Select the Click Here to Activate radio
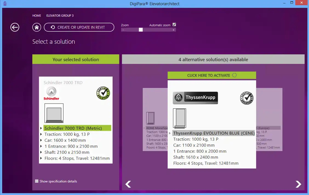This screenshot has height=195, width=309. (x=234, y=75)
